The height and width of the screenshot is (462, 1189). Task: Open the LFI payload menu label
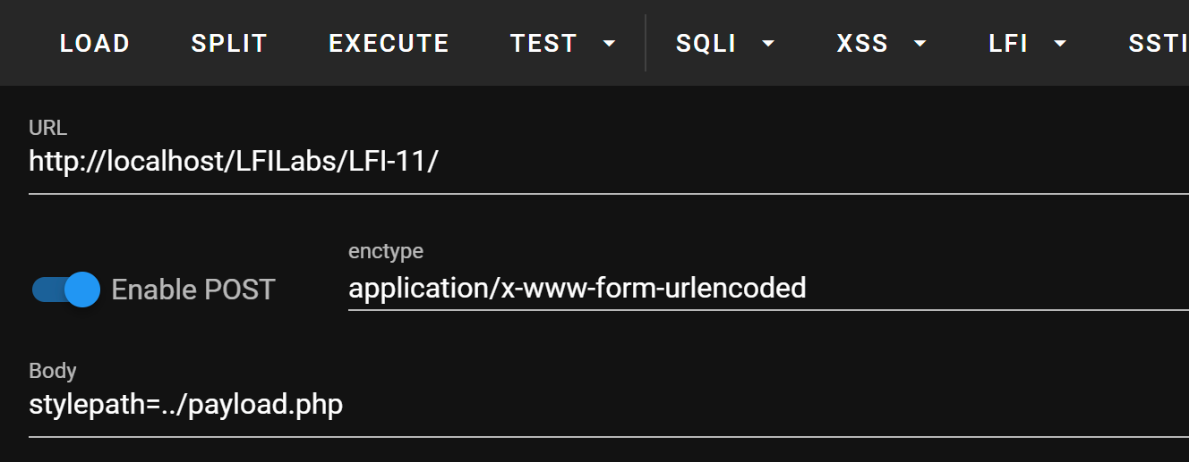(1008, 43)
